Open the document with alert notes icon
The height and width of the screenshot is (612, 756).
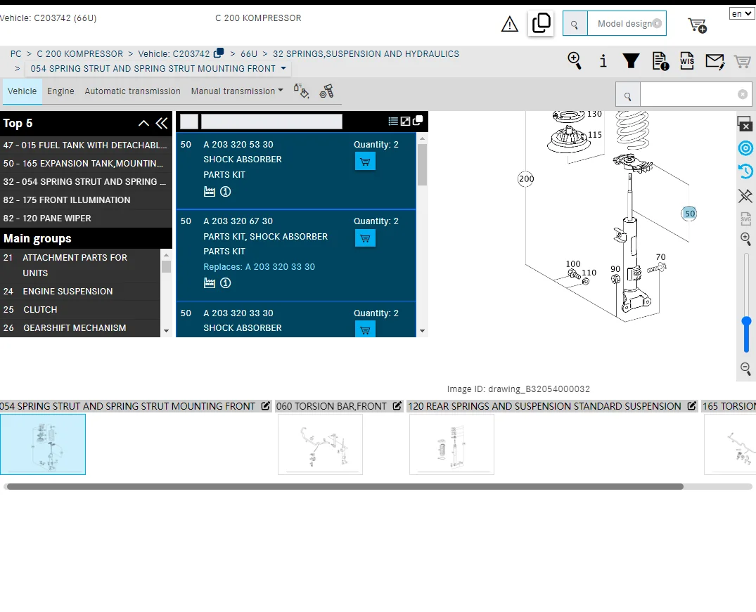pos(660,61)
